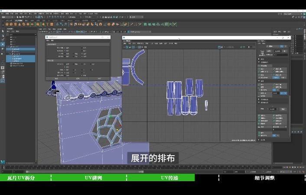Viewport: 306px width, 195px height.
Task: Activate the highlighted Move tool in toolbox
Action: click(x=3, y=45)
